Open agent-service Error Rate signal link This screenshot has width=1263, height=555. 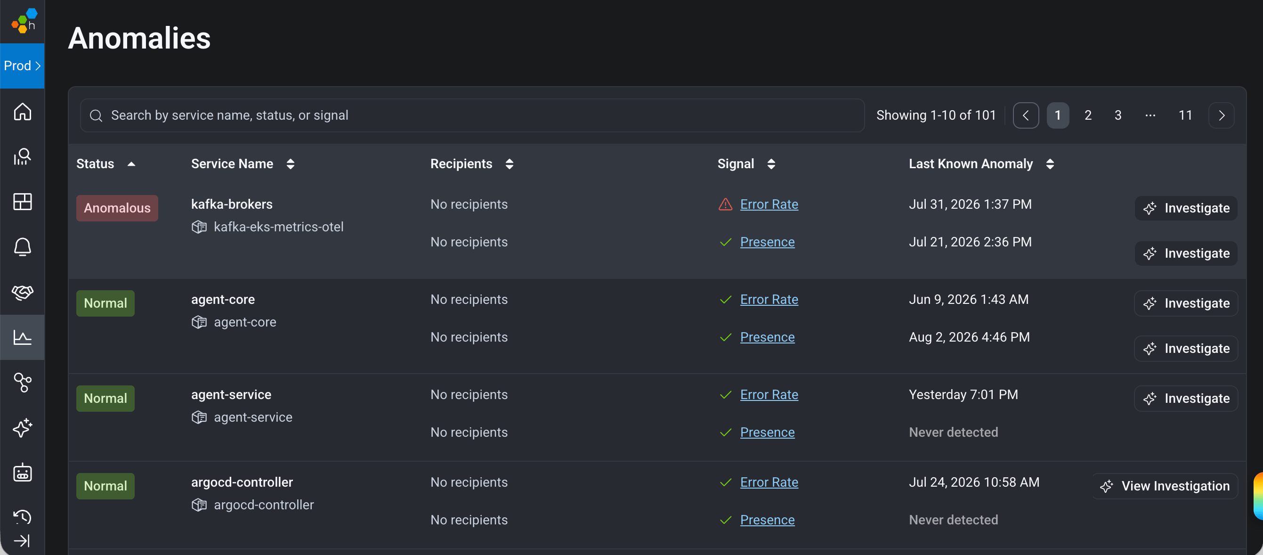click(769, 394)
